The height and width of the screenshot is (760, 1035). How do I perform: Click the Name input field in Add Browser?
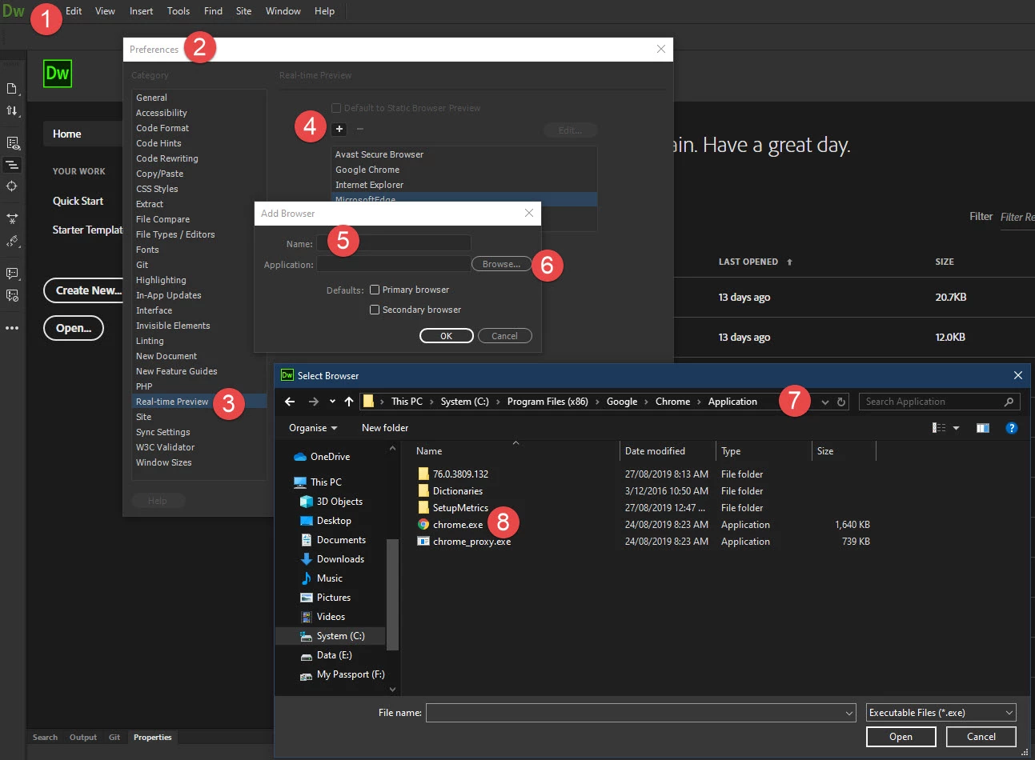coord(394,243)
